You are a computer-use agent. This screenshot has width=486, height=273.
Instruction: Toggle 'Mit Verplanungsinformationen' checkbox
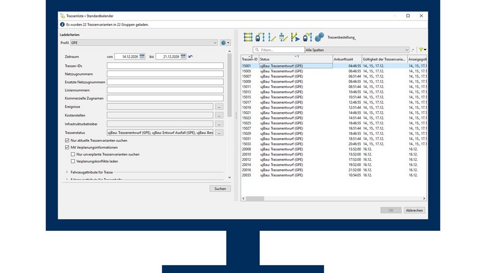click(x=67, y=148)
